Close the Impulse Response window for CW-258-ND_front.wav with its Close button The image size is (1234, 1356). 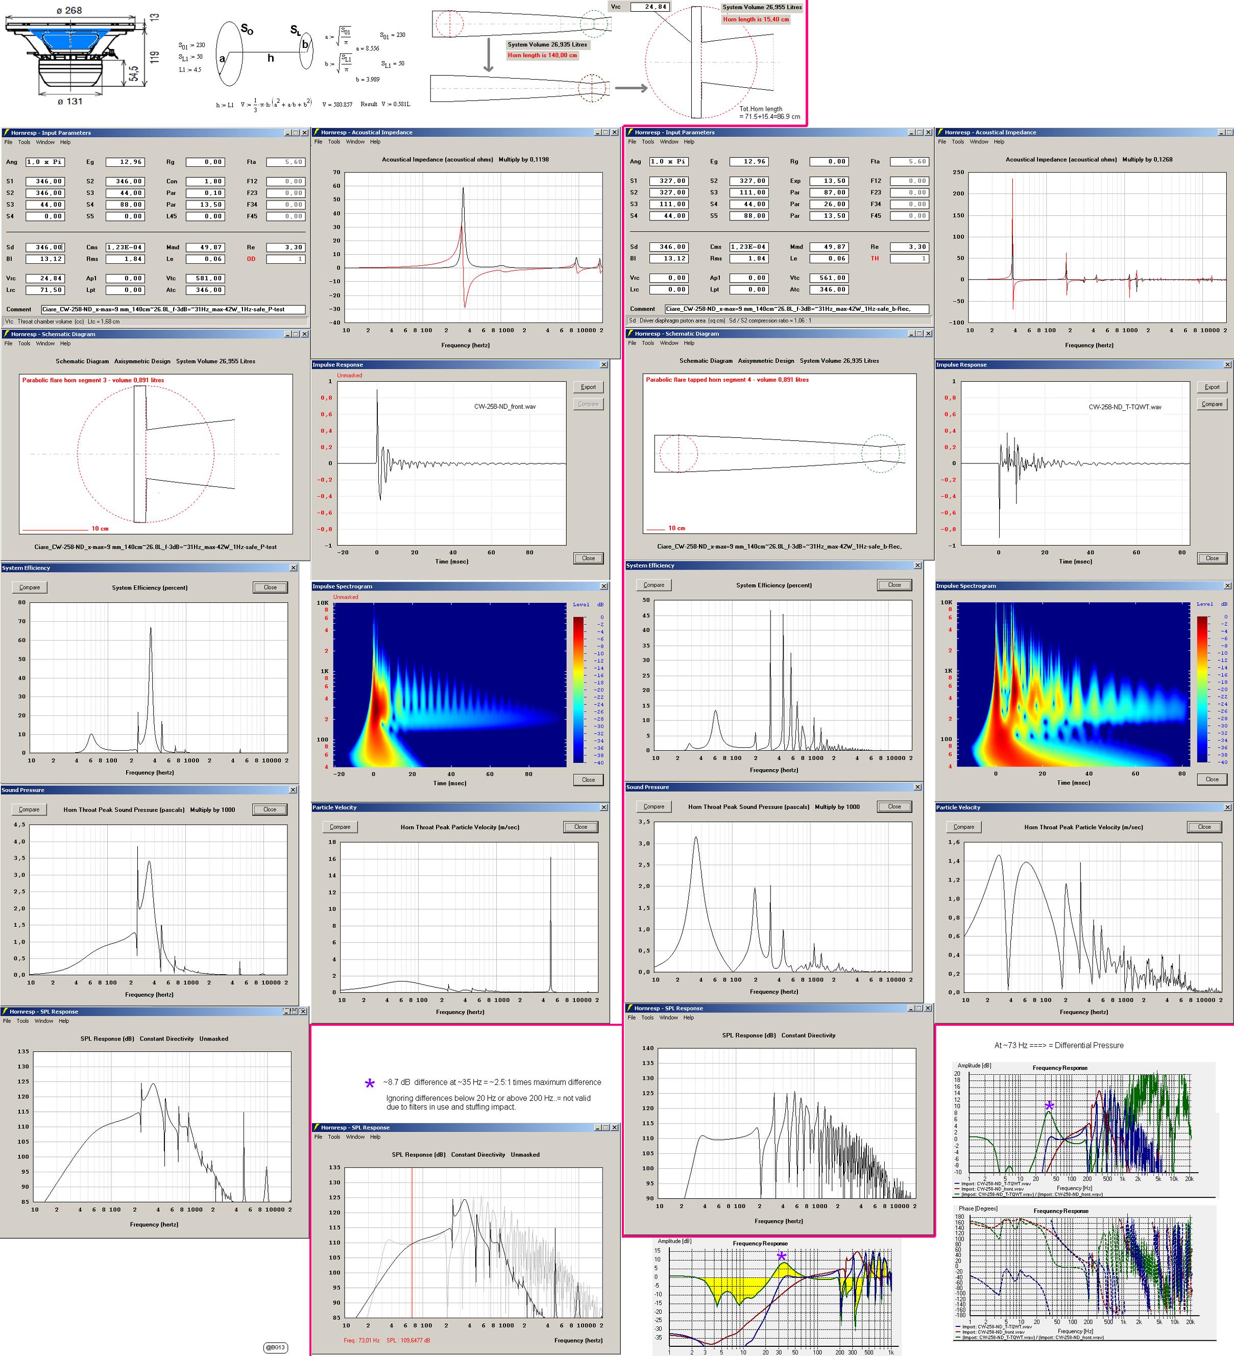click(588, 558)
